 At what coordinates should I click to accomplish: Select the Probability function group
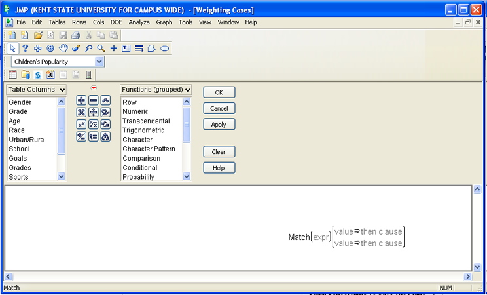[138, 177]
